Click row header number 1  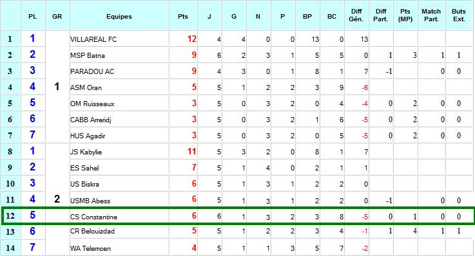(x=10, y=39)
